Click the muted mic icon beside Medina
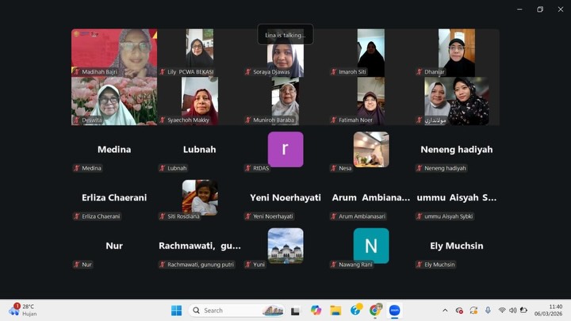This screenshot has height=321, width=571. (x=77, y=168)
